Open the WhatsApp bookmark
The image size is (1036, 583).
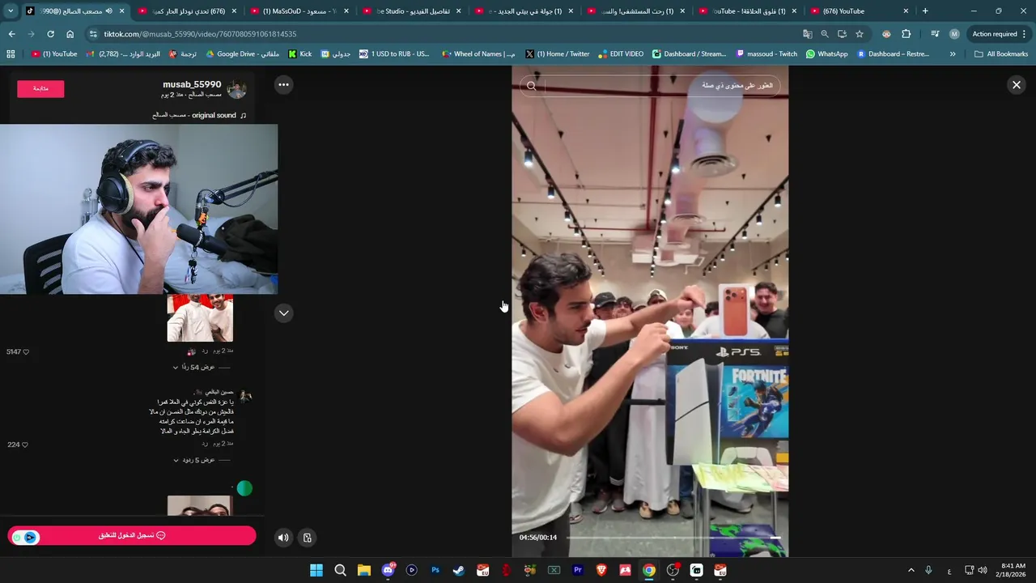pyautogui.click(x=826, y=54)
